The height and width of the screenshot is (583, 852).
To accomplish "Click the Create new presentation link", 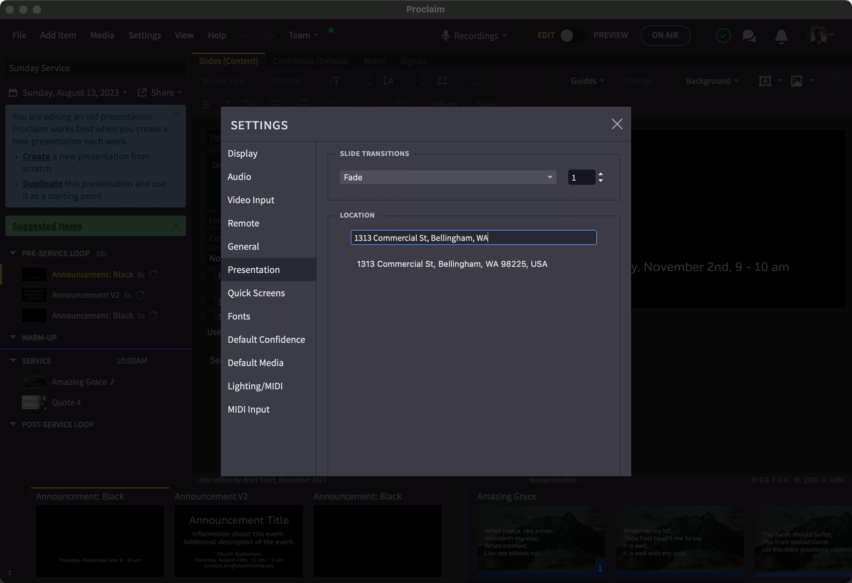I will coord(36,156).
